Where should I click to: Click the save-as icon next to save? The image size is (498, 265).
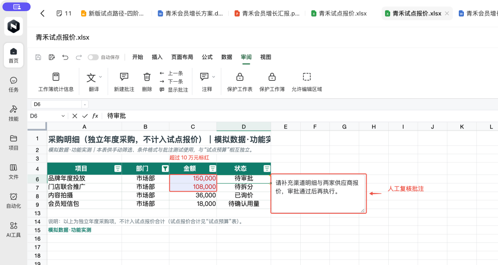pos(52,57)
